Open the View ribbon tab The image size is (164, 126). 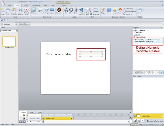45,5
